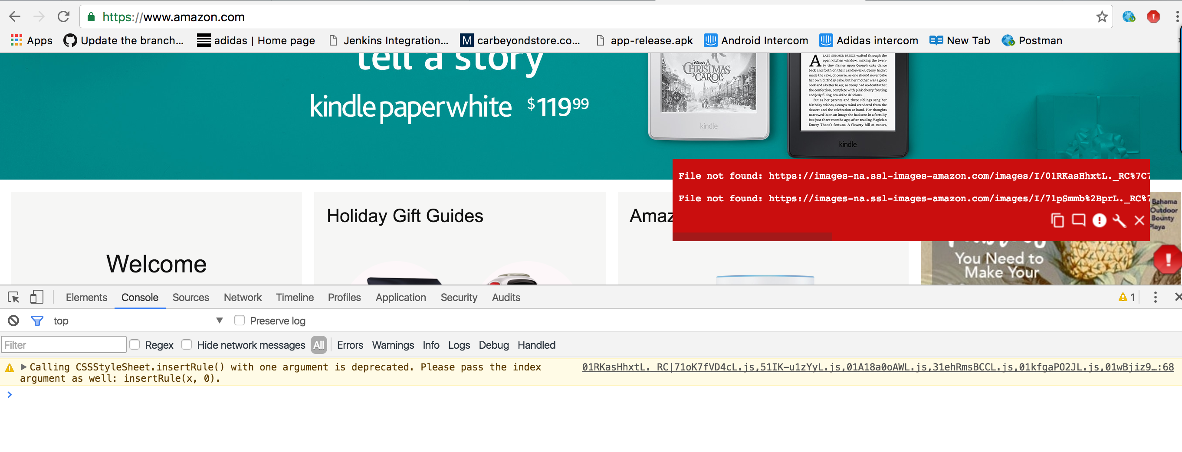Filter console by Warnings

click(x=393, y=344)
